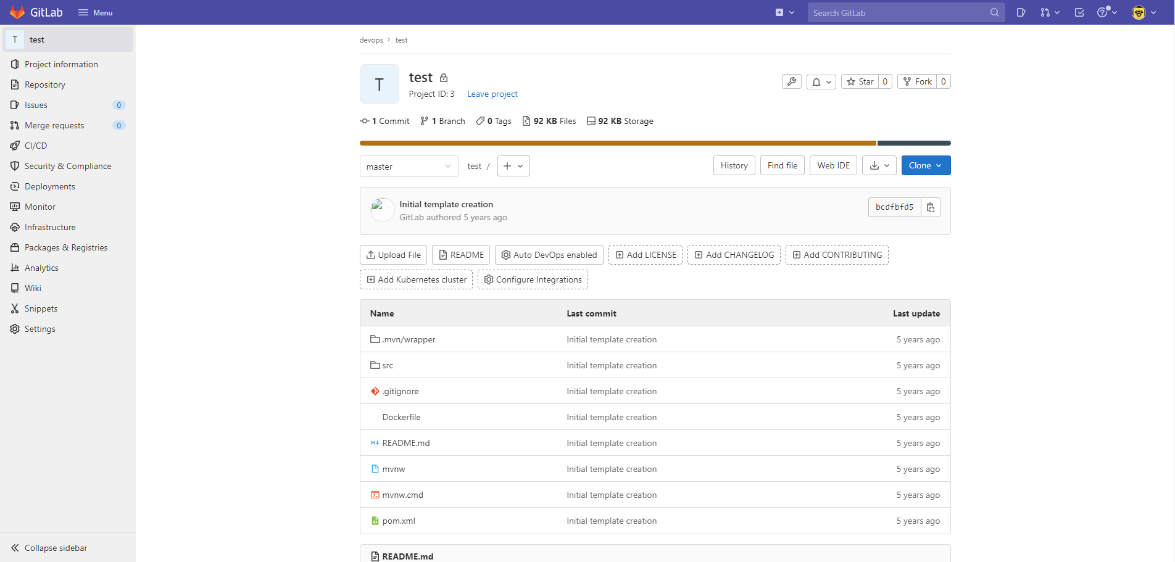Click the README button

(x=461, y=255)
